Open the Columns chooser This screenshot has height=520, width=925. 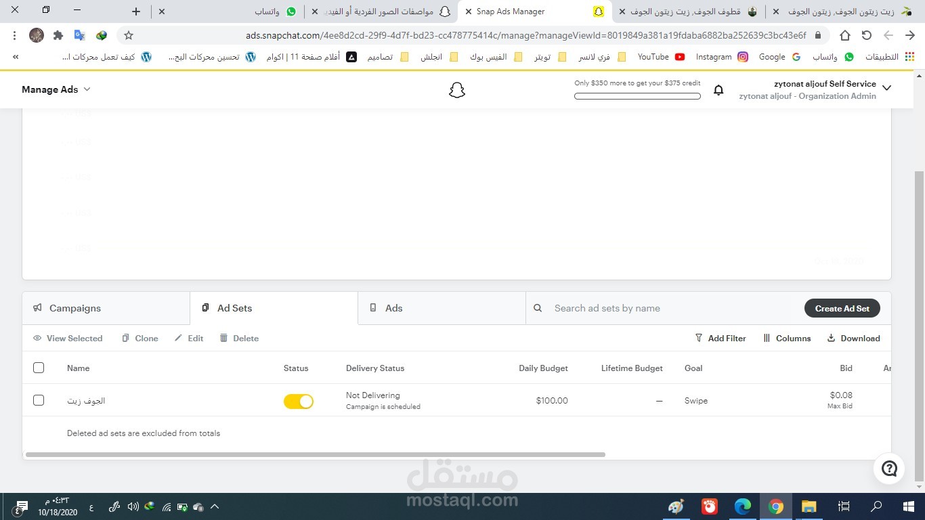coord(787,339)
